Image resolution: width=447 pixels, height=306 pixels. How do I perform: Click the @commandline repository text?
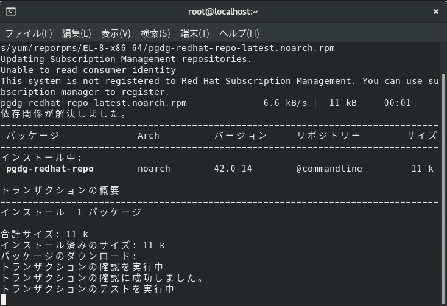point(329,169)
